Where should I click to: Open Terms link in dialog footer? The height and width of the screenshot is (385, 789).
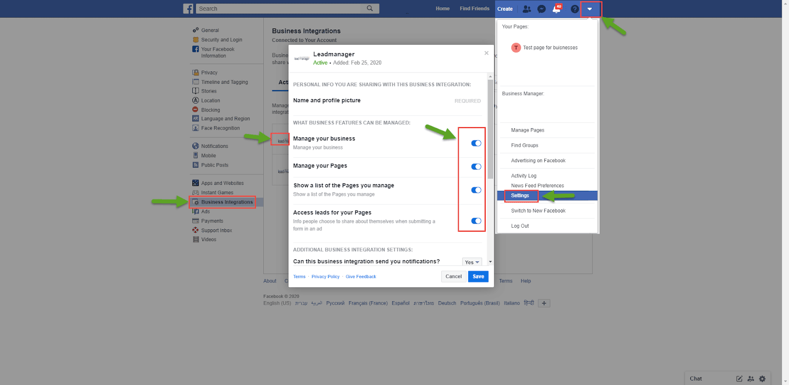(299, 277)
